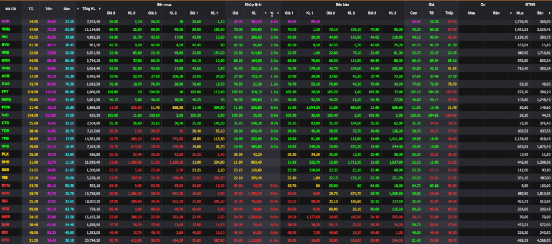Open BVH stock ticker
Image resolution: width=552 pixels, height=244 pixels.
tap(5, 44)
